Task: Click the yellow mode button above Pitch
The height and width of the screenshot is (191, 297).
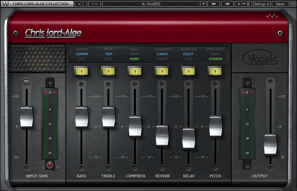Action: pyautogui.click(x=215, y=72)
